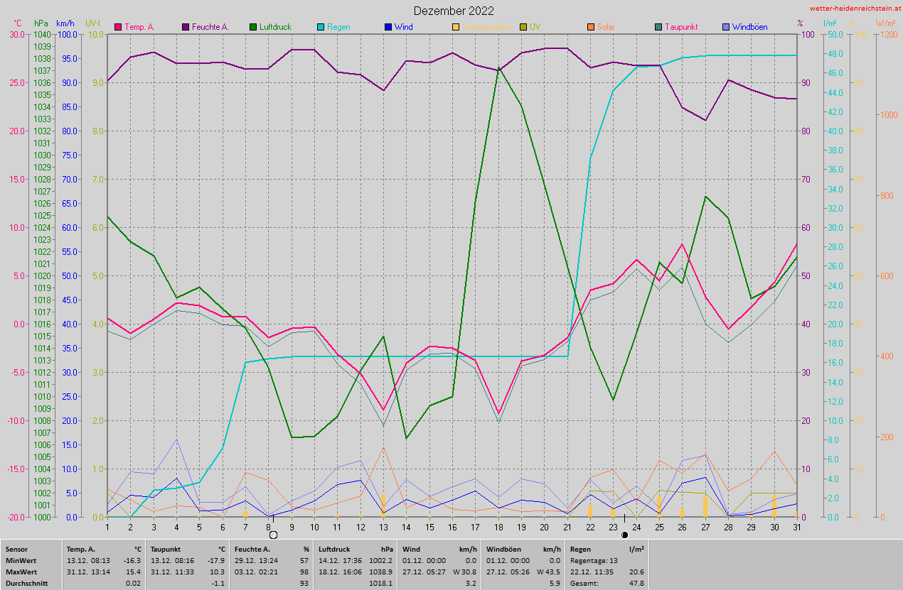903x590 pixels.
Task: Click the full moon icon below day 8
Action: pyautogui.click(x=273, y=535)
